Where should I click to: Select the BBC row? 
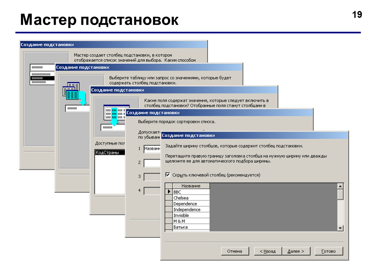(x=191, y=192)
